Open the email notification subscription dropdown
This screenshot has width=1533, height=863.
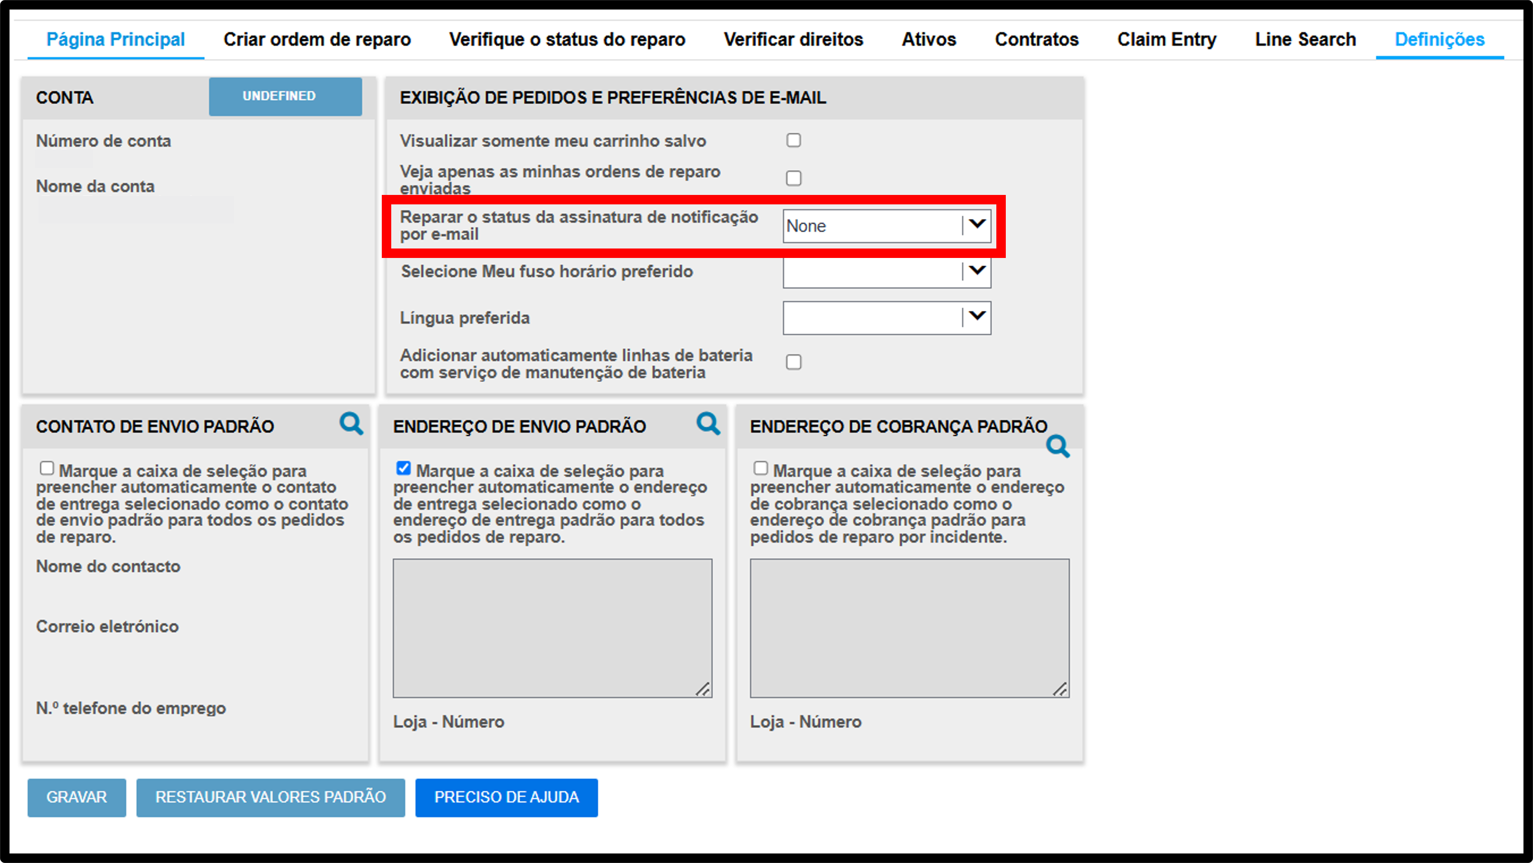(887, 226)
